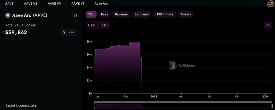Screen dimensions: 275x110
Task: Download the TVL data as .csv
Action: pyautogui.click(x=69, y=32)
